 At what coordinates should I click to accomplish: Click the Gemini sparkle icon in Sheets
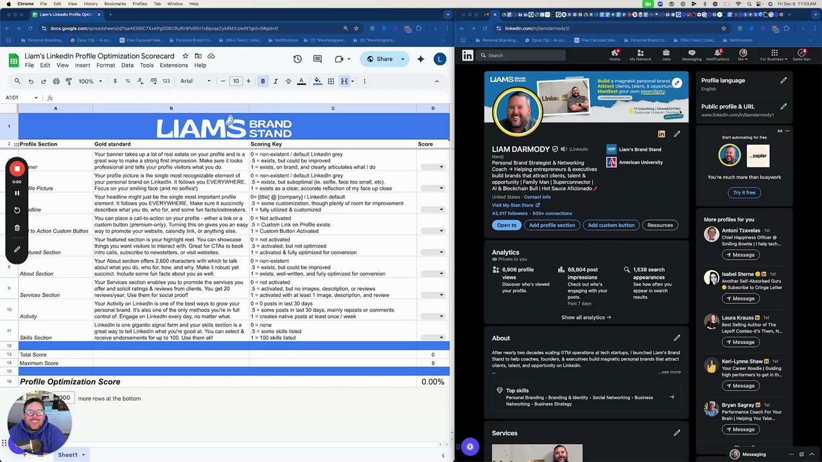coord(421,59)
